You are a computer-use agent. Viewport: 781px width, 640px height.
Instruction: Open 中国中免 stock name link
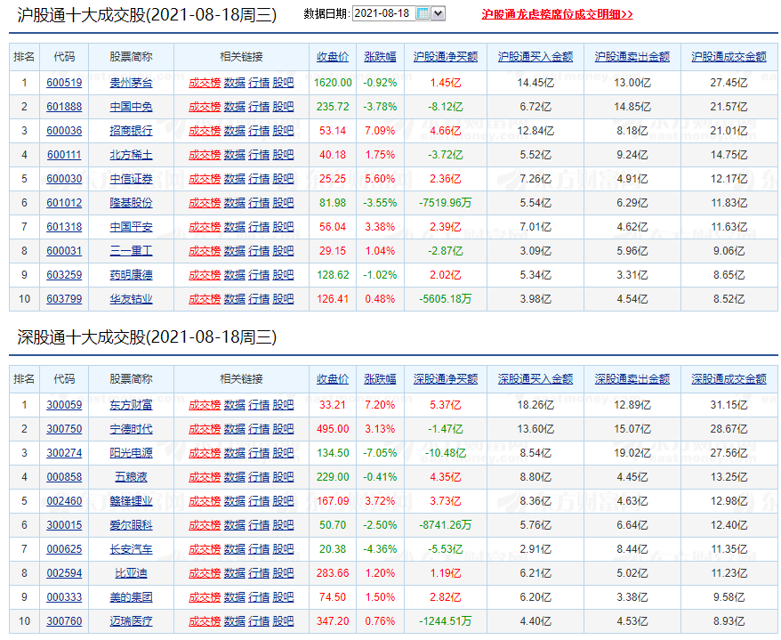(131, 107)
